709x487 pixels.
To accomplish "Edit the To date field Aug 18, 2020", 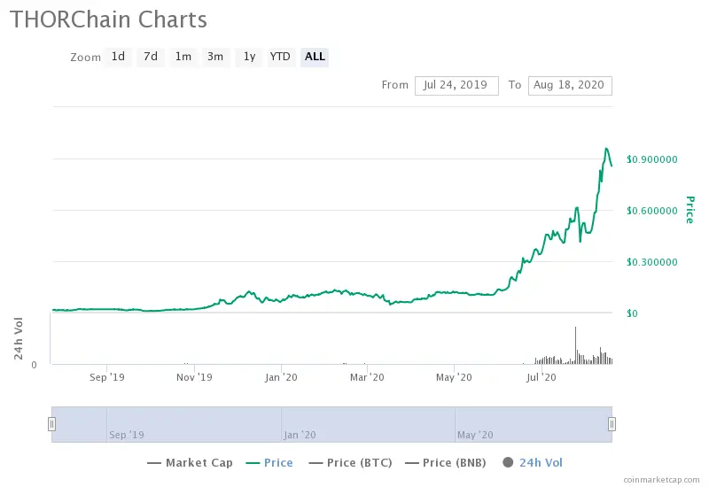I will (570, 85).
